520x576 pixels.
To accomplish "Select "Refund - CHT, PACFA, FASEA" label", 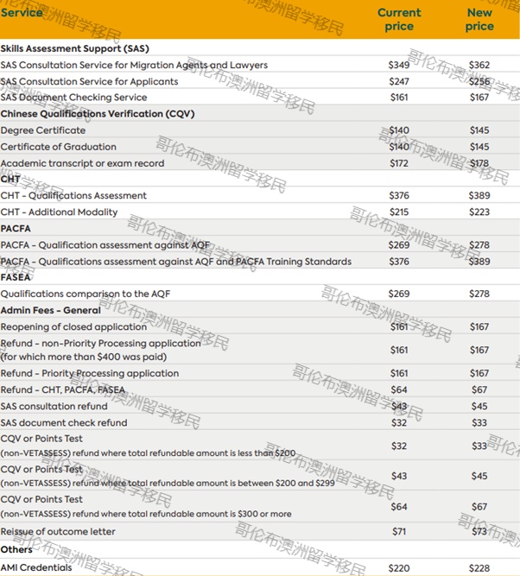I will [63, 389].
